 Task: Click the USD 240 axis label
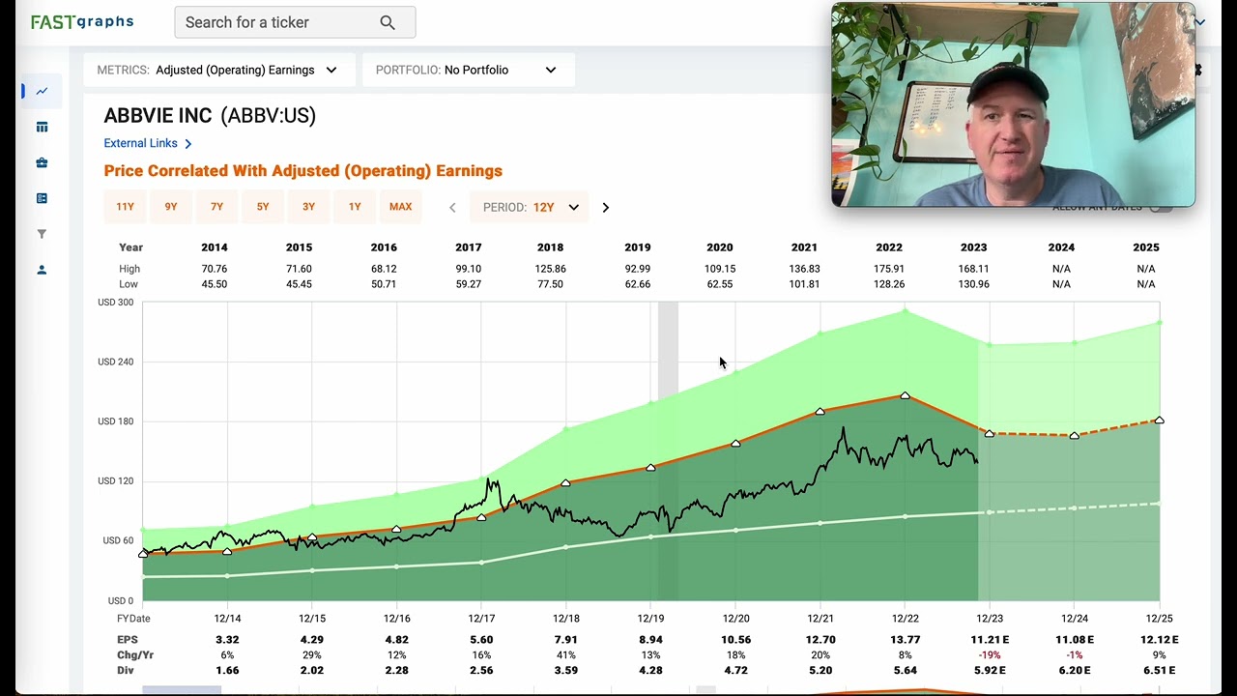(x=116, y=362)
